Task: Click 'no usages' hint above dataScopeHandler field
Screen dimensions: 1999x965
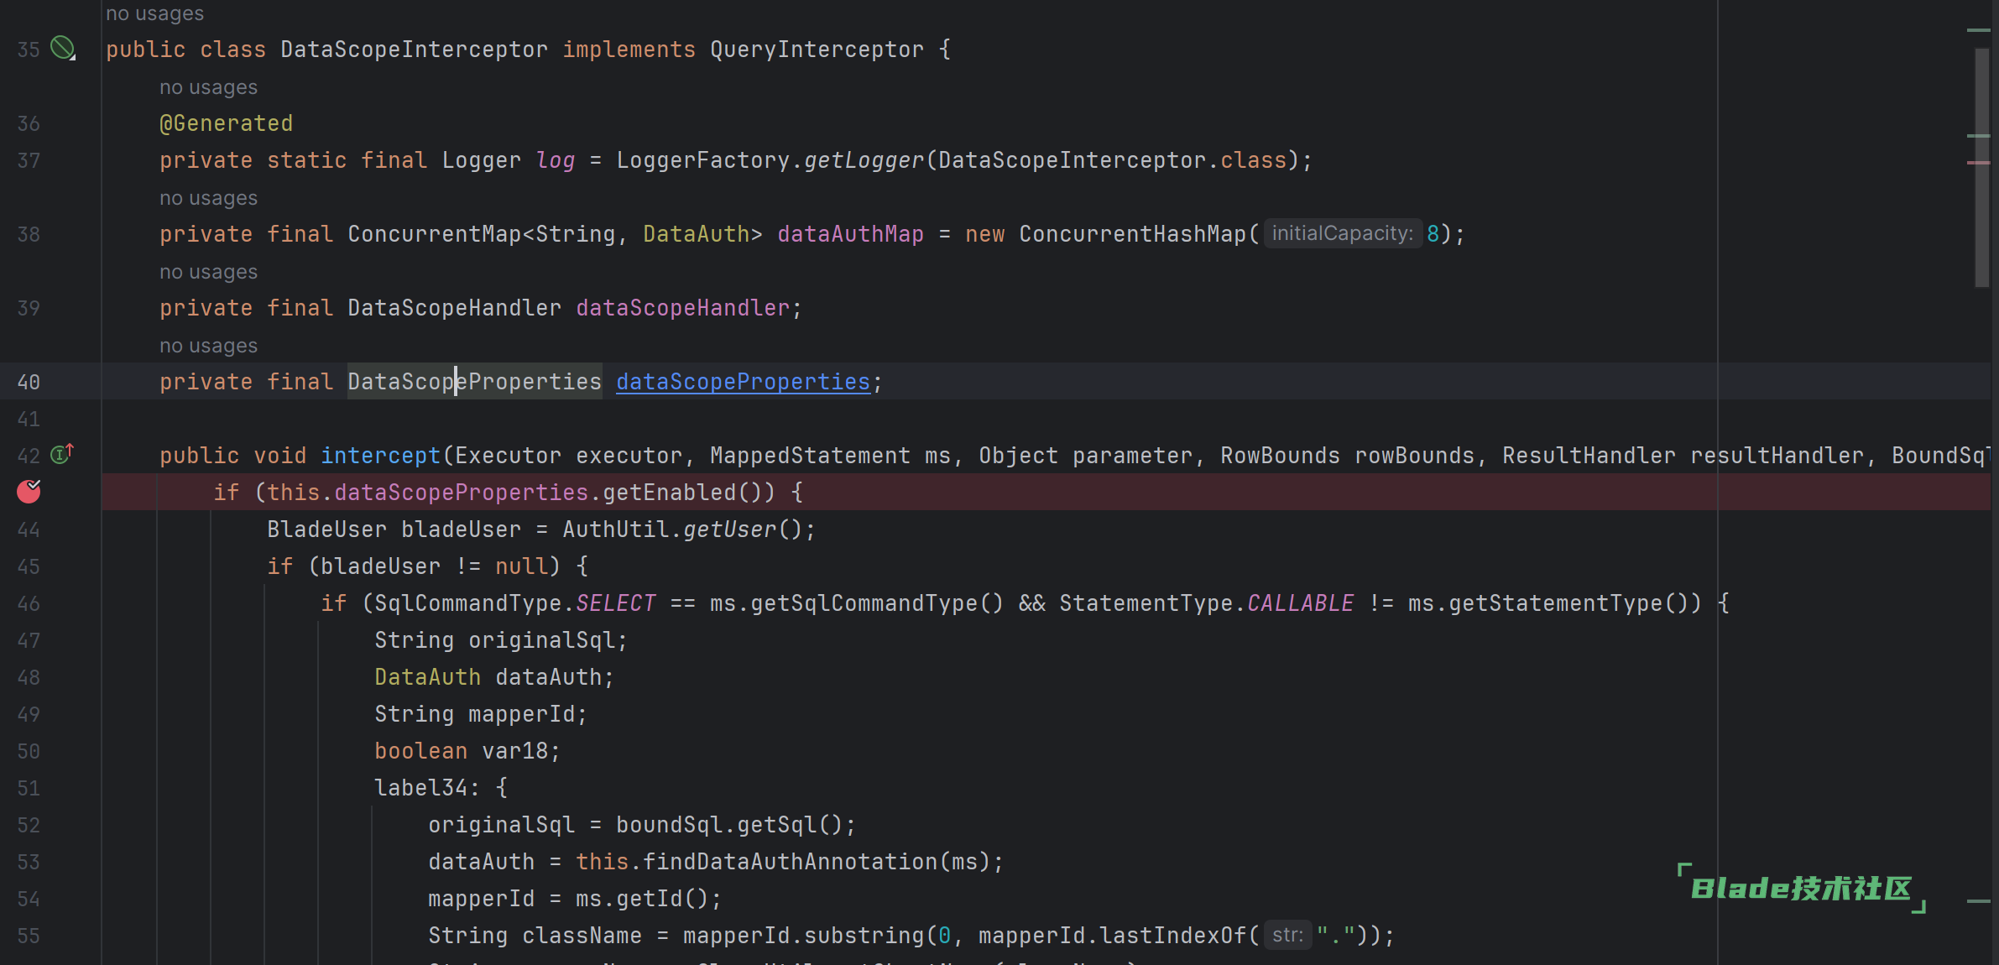Action: (x=208, y=272)
